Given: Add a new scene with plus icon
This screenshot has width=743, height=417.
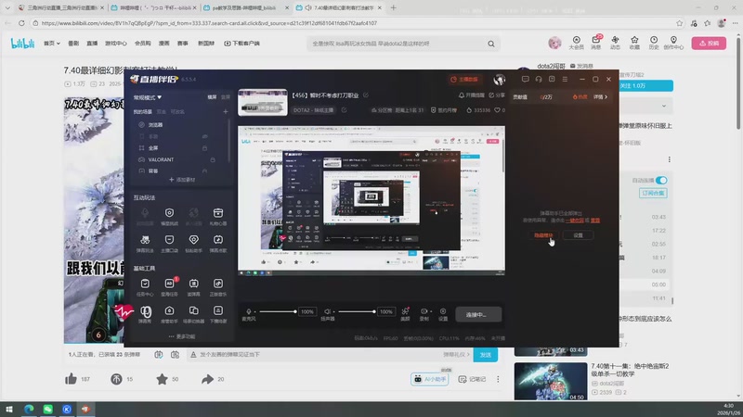Looking at the screenshot, I should [226, 111].
